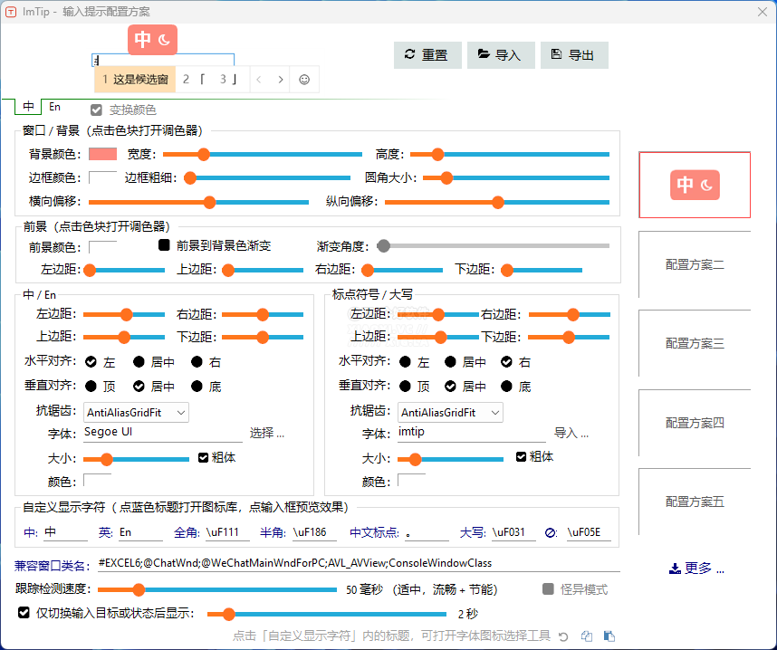Select 居中 horizontal alignment in 中/En section

click(x=139, y=362)
